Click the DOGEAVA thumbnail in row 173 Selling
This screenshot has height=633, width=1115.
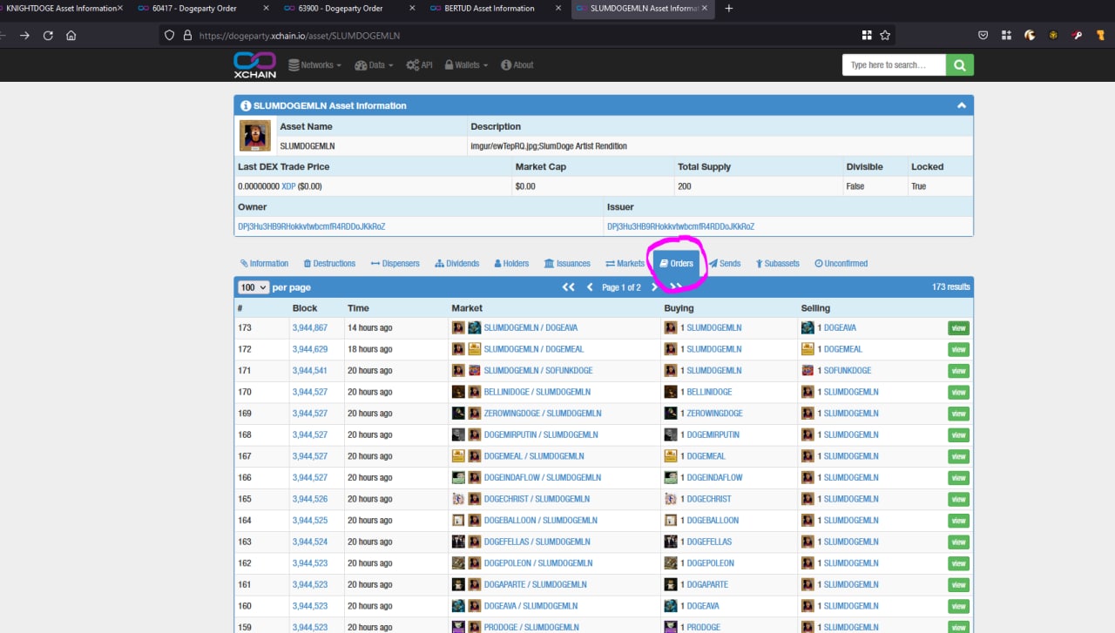[808, 328]
